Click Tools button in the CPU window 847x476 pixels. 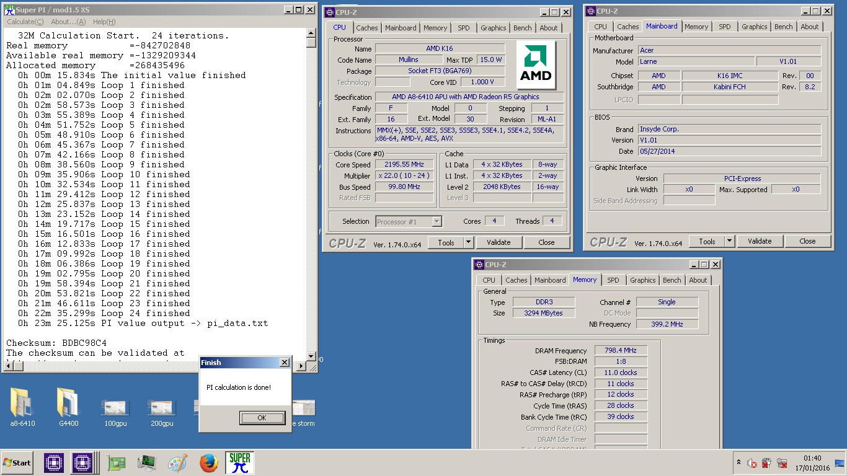click(x=446, y=242)
